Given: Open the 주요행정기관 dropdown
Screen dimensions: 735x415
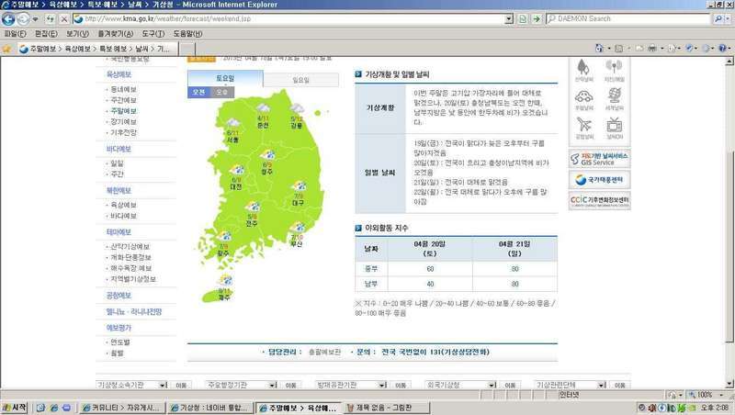Looking at the screenshot, I should (x=242, y=385).
